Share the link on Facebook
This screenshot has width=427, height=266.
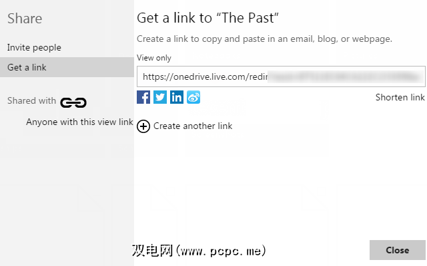pyautogui.click(x=143, y=98)
